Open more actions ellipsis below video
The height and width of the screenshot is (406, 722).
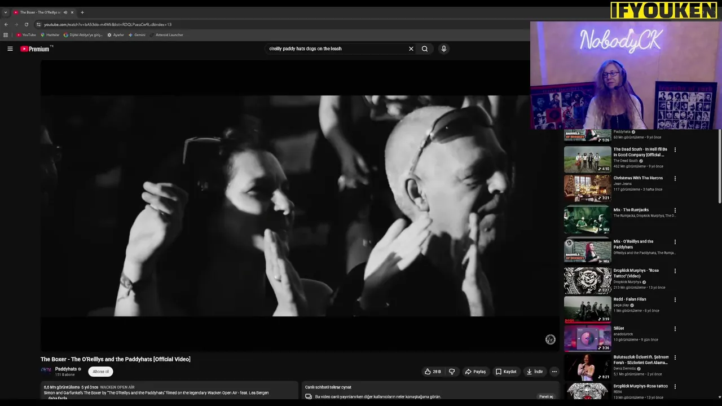point(554,372)
